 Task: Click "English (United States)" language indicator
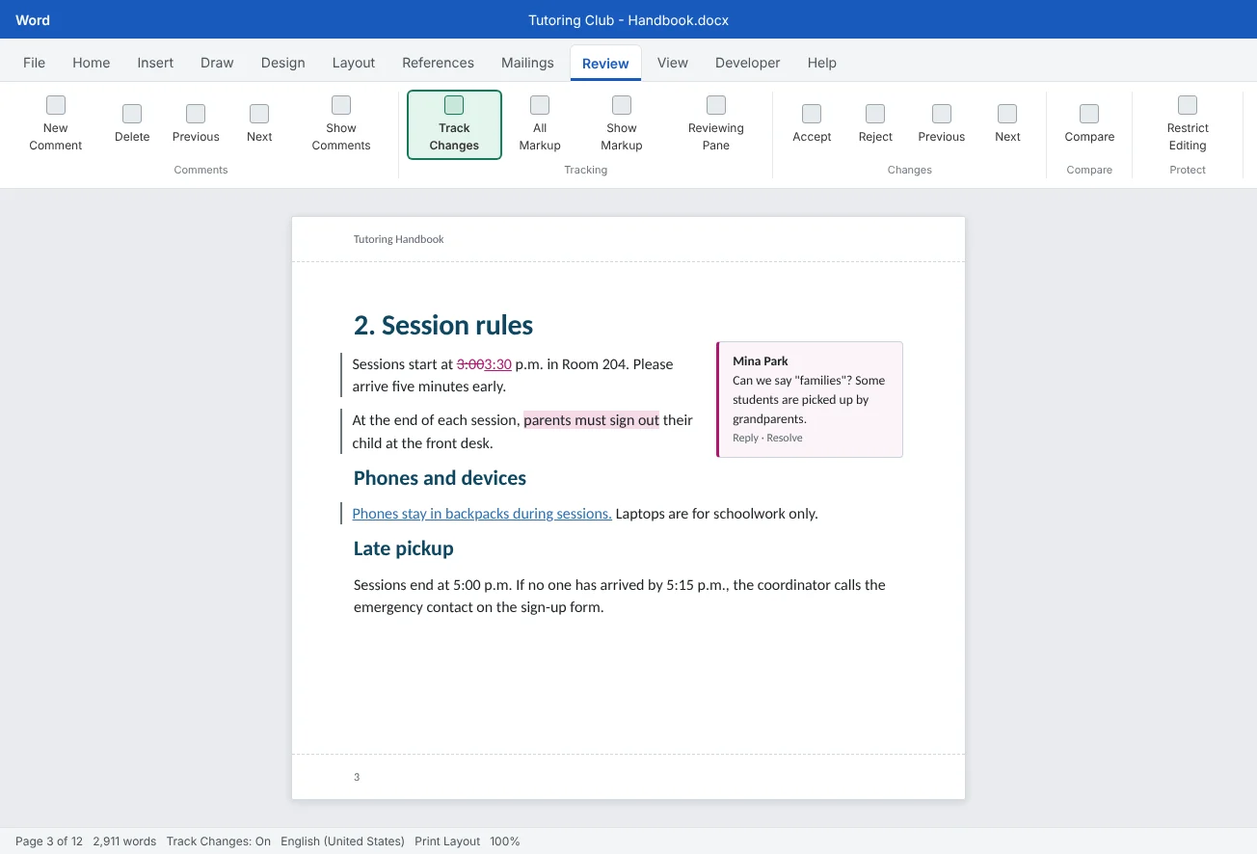pos(342,841)
